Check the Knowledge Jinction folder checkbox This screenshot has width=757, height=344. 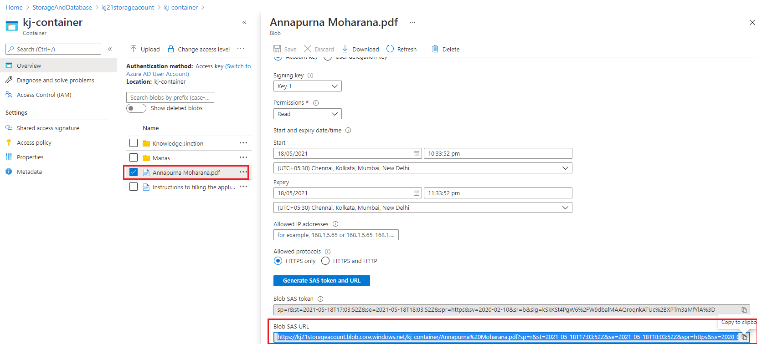(134, 143)
